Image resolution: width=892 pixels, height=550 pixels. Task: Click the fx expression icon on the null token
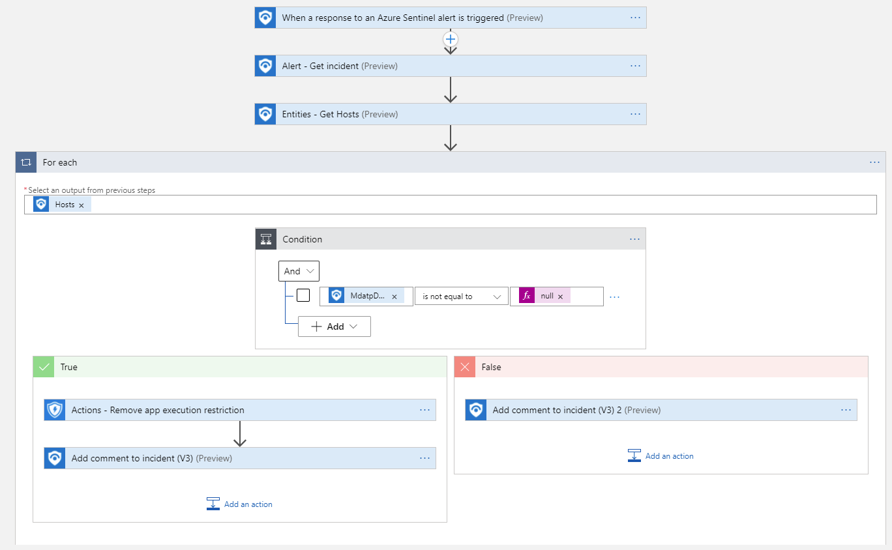click(527, 296)
